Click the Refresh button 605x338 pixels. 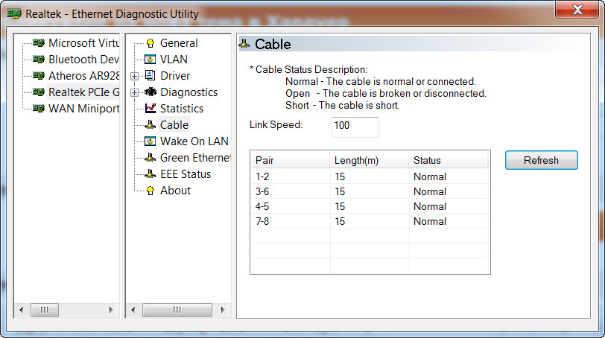pyautogui.click(x=542, y=160)
